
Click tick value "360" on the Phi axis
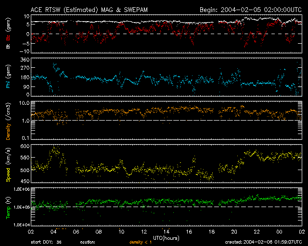pyautogui.click(x=25, y=60)
